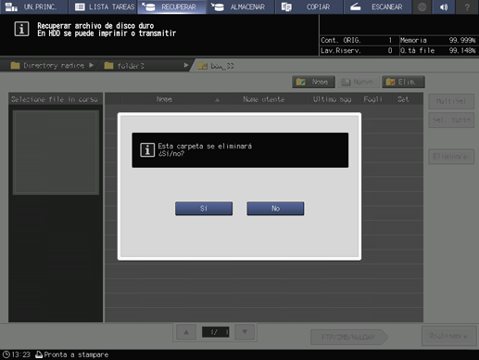Click the info icon in header message

(x=21, y=30)
